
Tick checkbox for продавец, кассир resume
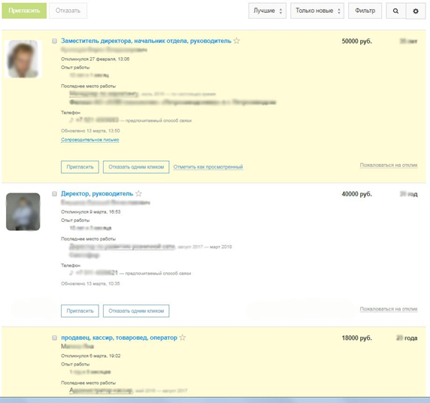pyautogui.click(x=55, y=338)
